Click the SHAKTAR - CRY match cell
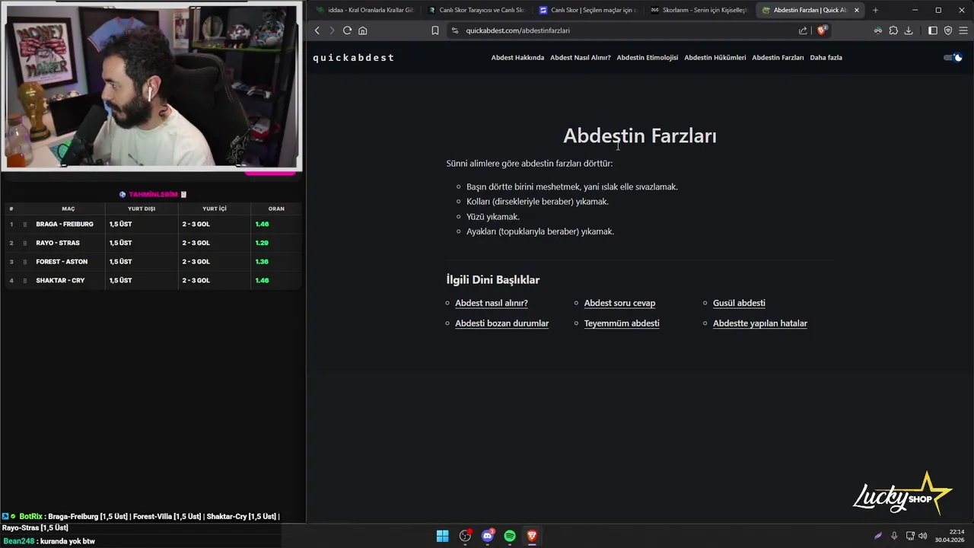This screenshot has height=548, width=974. [60, 281]
